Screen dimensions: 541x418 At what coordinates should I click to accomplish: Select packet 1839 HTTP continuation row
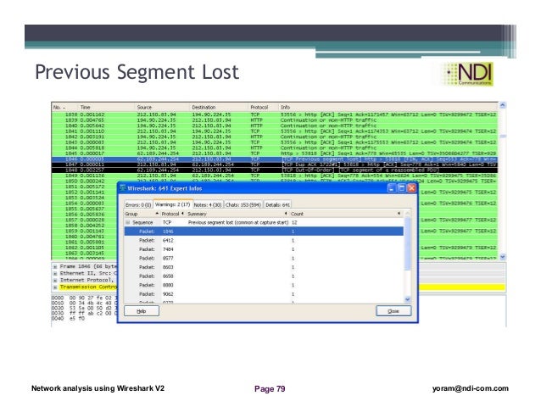(275, 120)
